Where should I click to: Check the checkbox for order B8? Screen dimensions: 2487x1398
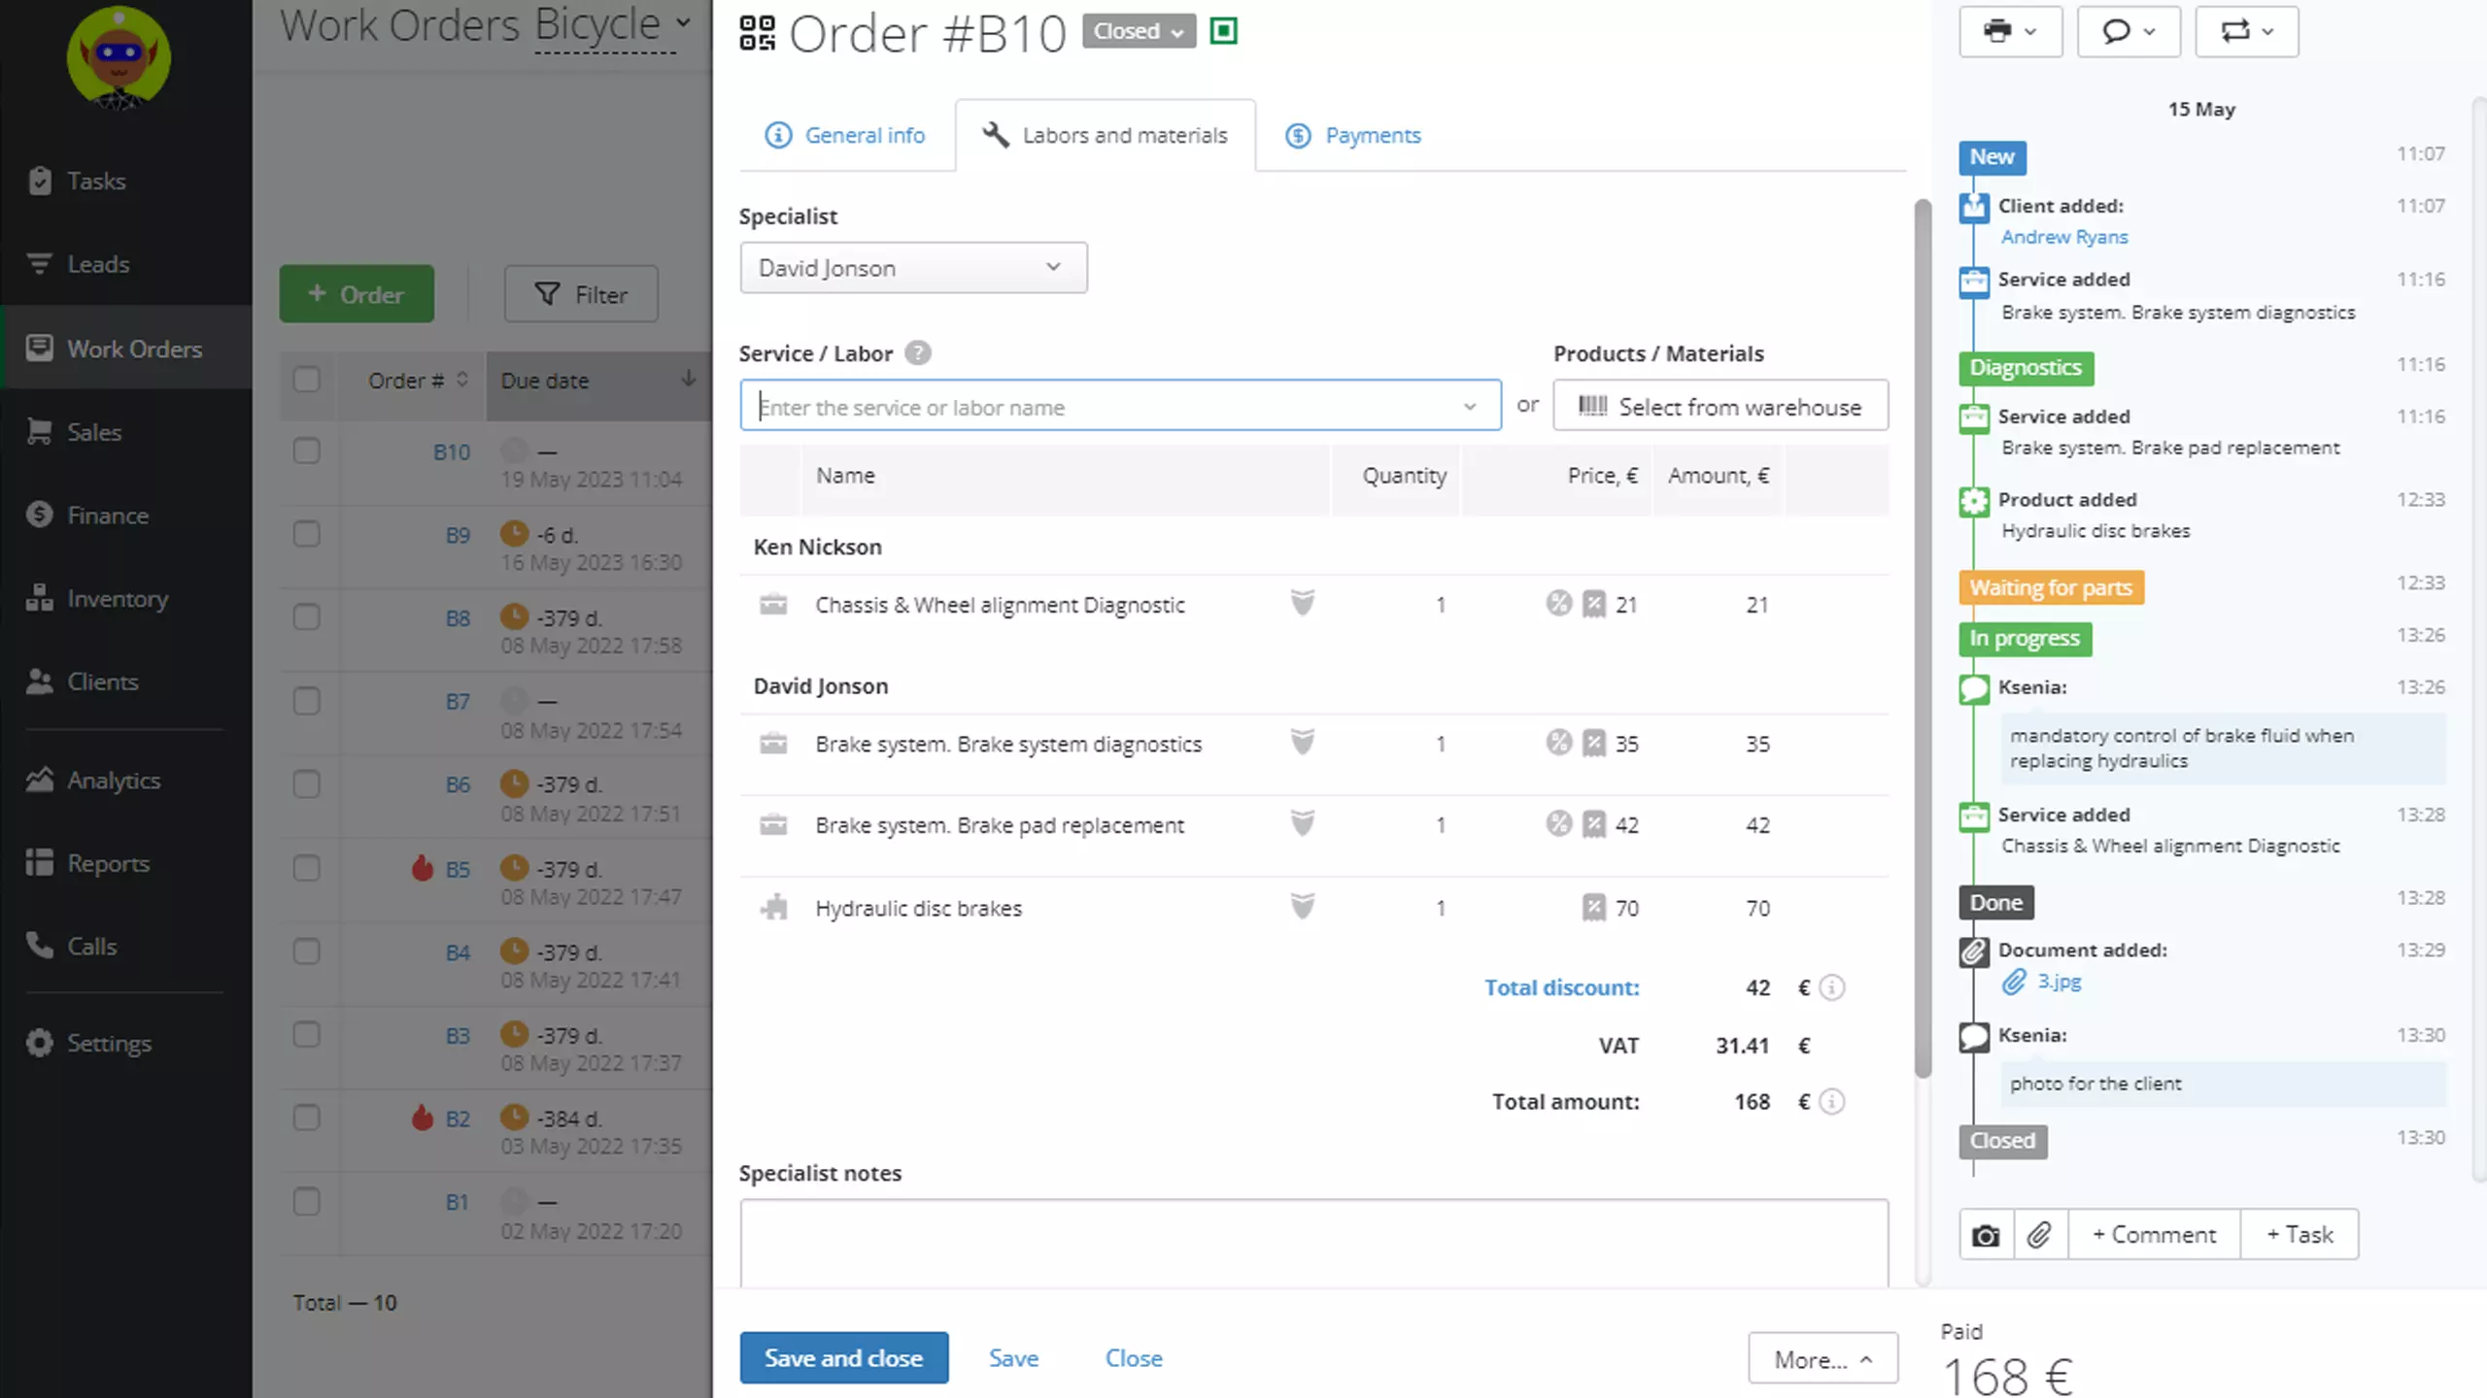(307, 617)
